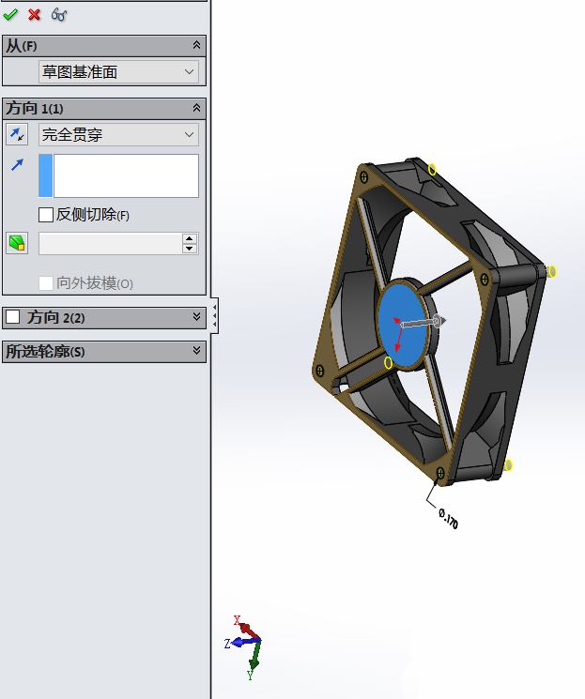The image size is (585, 699).
Task: Cancel the feature with the red X
Action: [34, 14]
